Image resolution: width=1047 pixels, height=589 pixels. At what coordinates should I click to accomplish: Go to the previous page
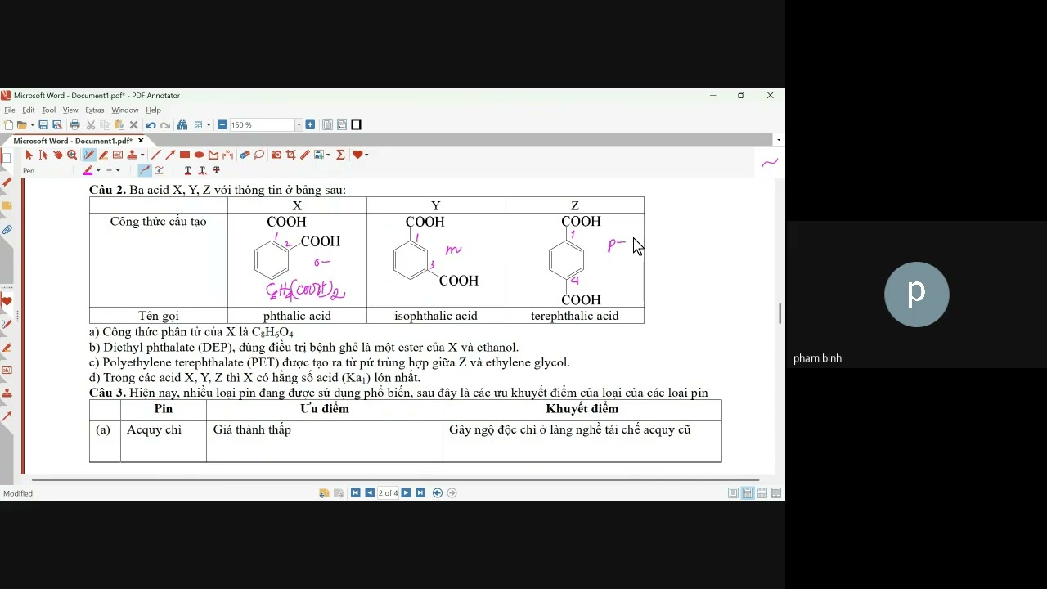(370, 492)
